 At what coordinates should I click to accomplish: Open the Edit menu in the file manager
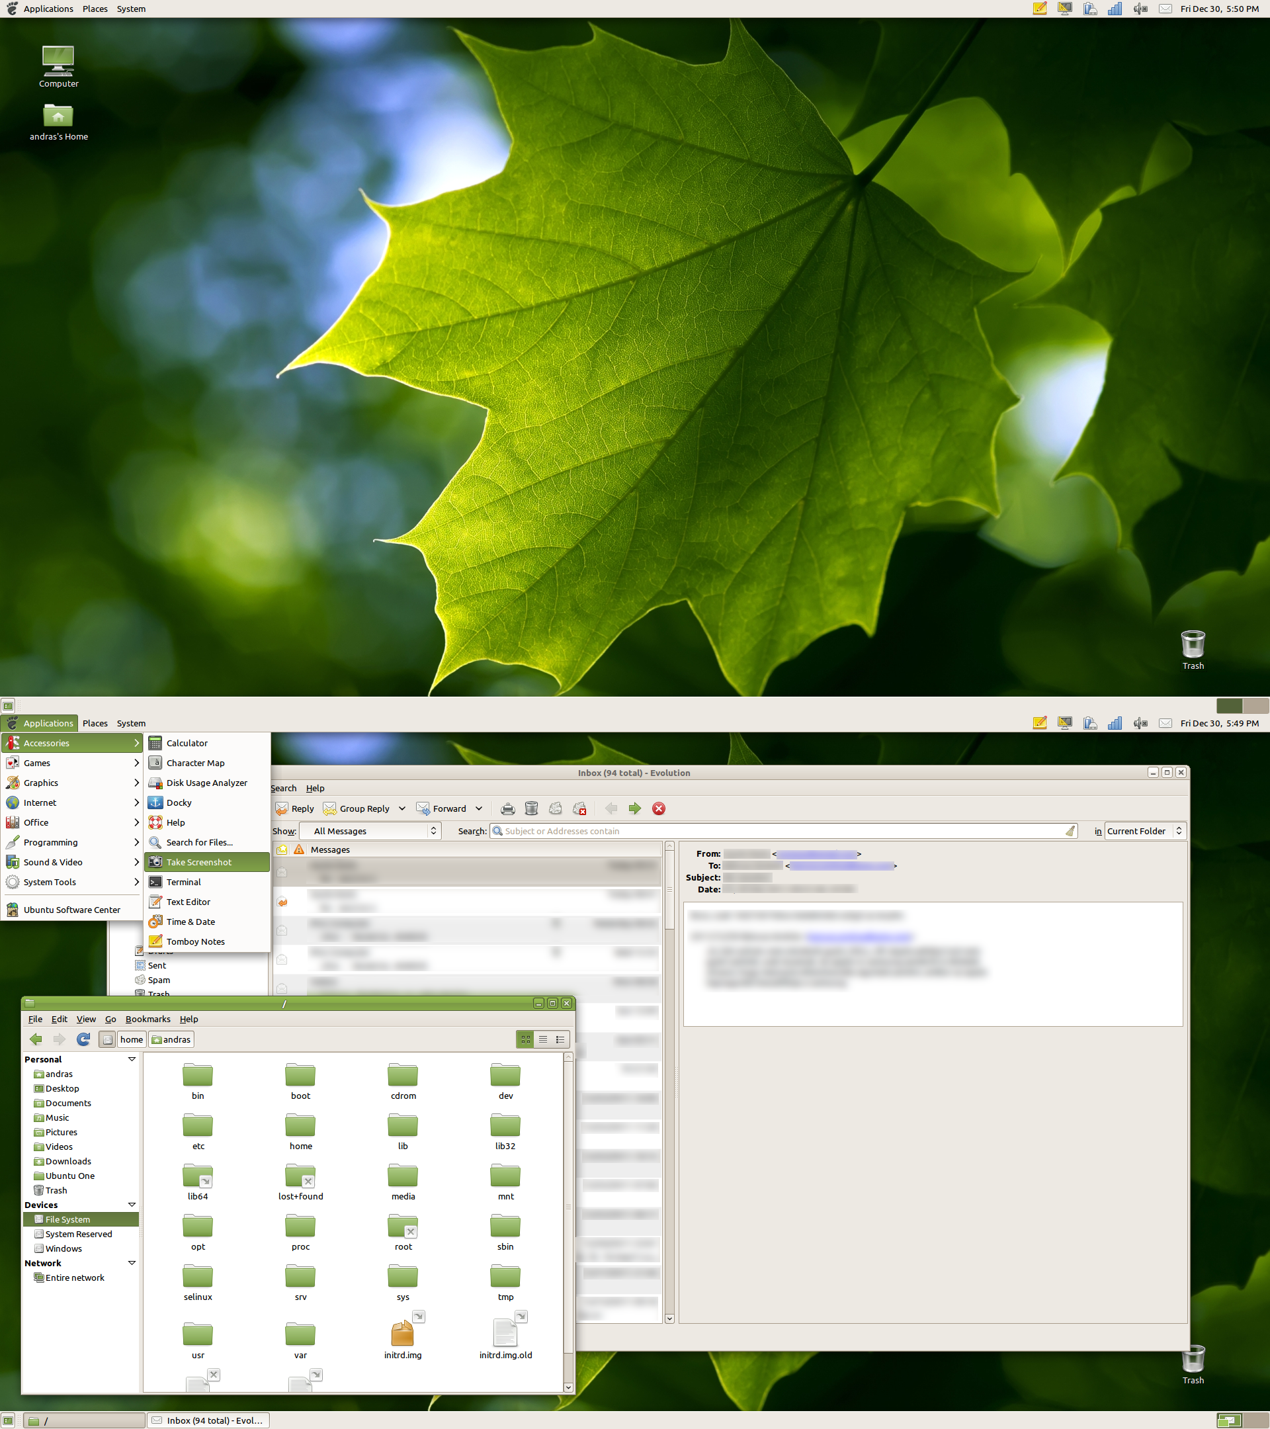[60, 1019]
